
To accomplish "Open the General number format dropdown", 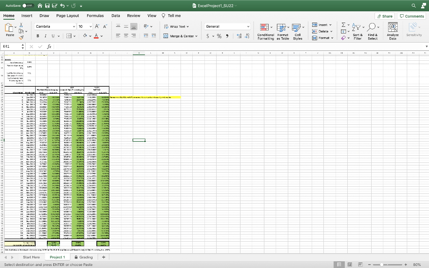I will [x=227, y=26].
